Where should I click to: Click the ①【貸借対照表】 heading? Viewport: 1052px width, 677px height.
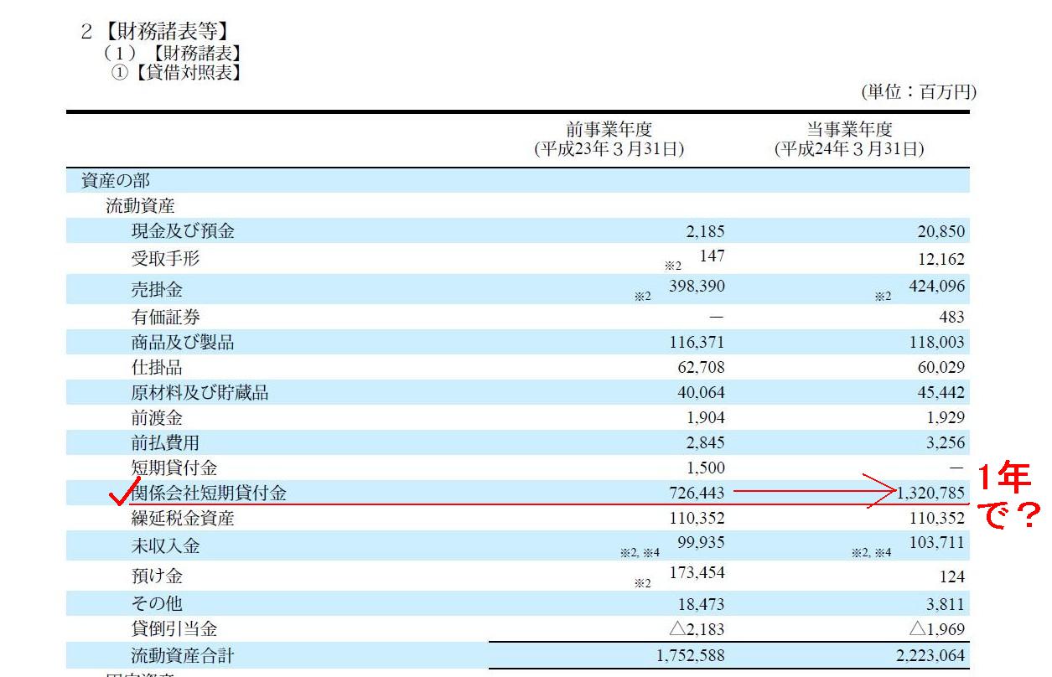pyautogui.click(x=177, y=72)
